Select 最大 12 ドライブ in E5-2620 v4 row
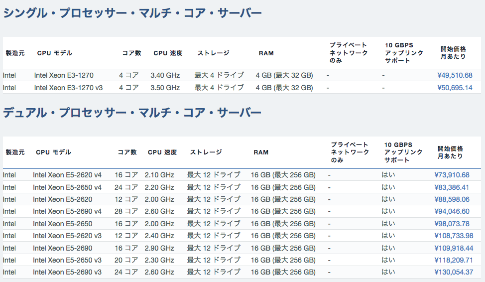This screenshot has height=282, width=485. pos(214,175)
